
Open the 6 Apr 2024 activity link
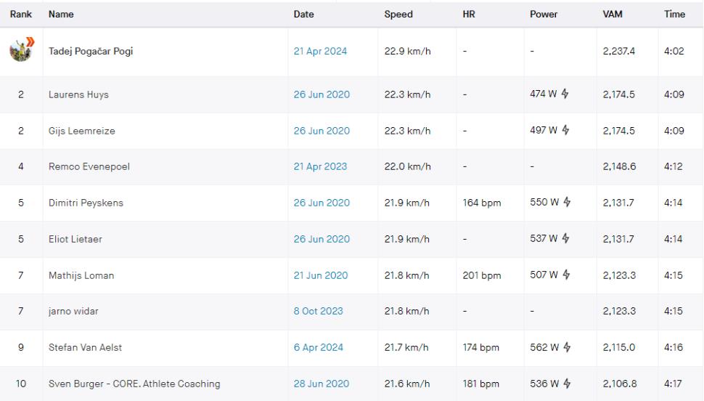click(x=318, y=347)
